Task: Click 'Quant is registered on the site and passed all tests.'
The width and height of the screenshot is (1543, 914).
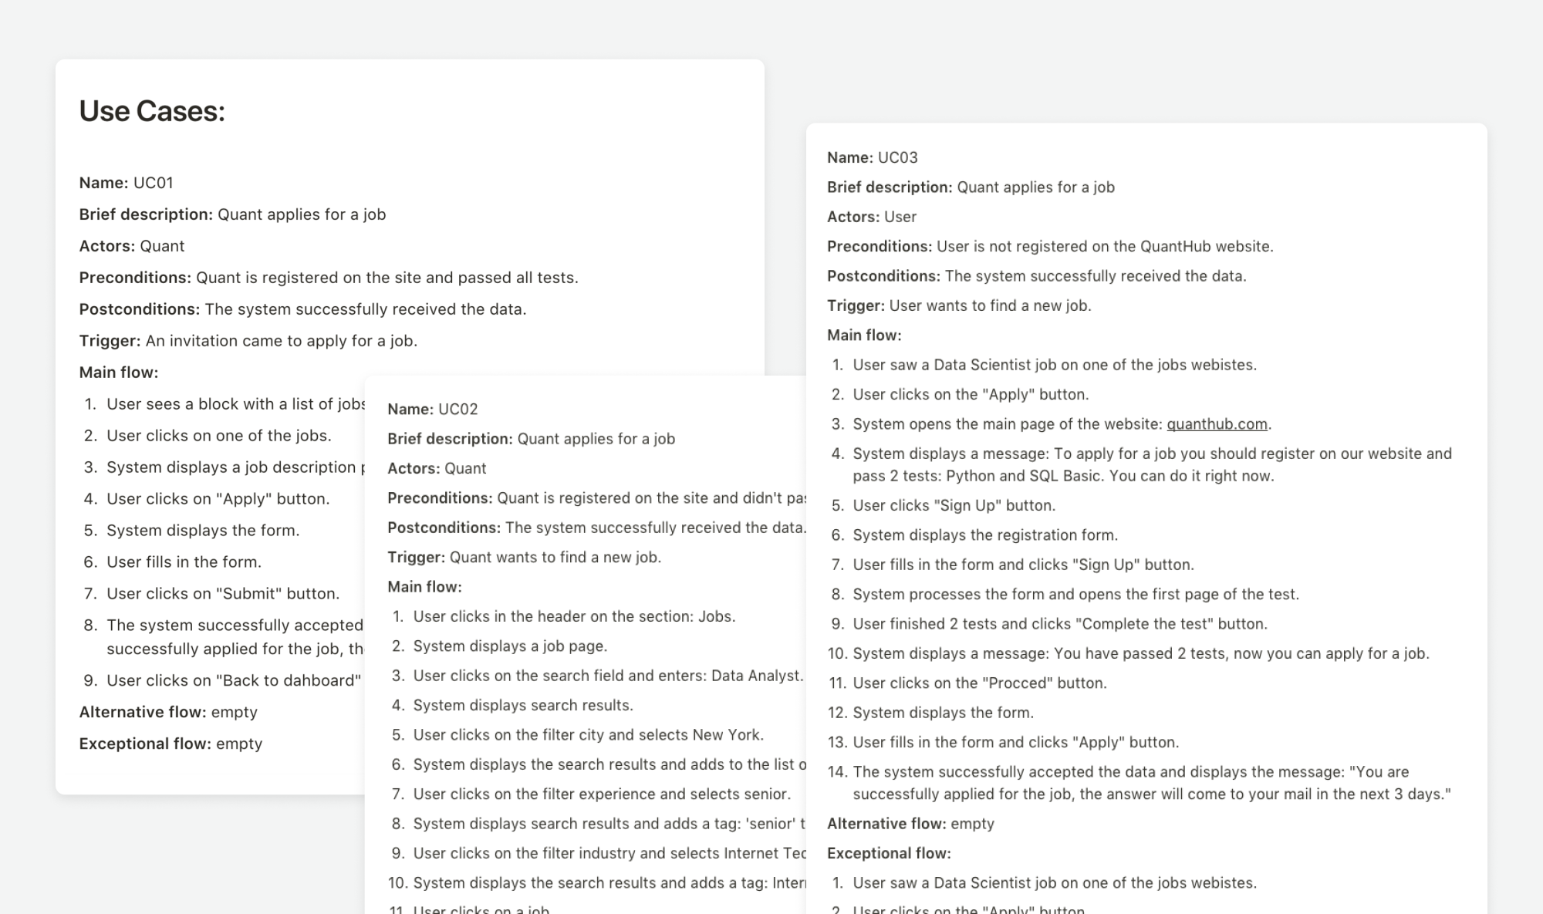Action: click(387, 278)
